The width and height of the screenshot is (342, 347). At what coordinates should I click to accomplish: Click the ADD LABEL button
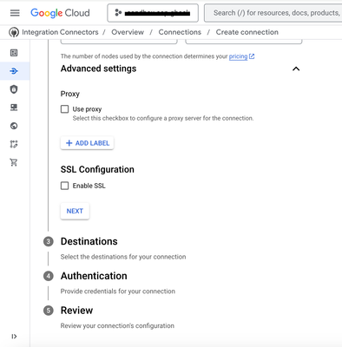87,143
